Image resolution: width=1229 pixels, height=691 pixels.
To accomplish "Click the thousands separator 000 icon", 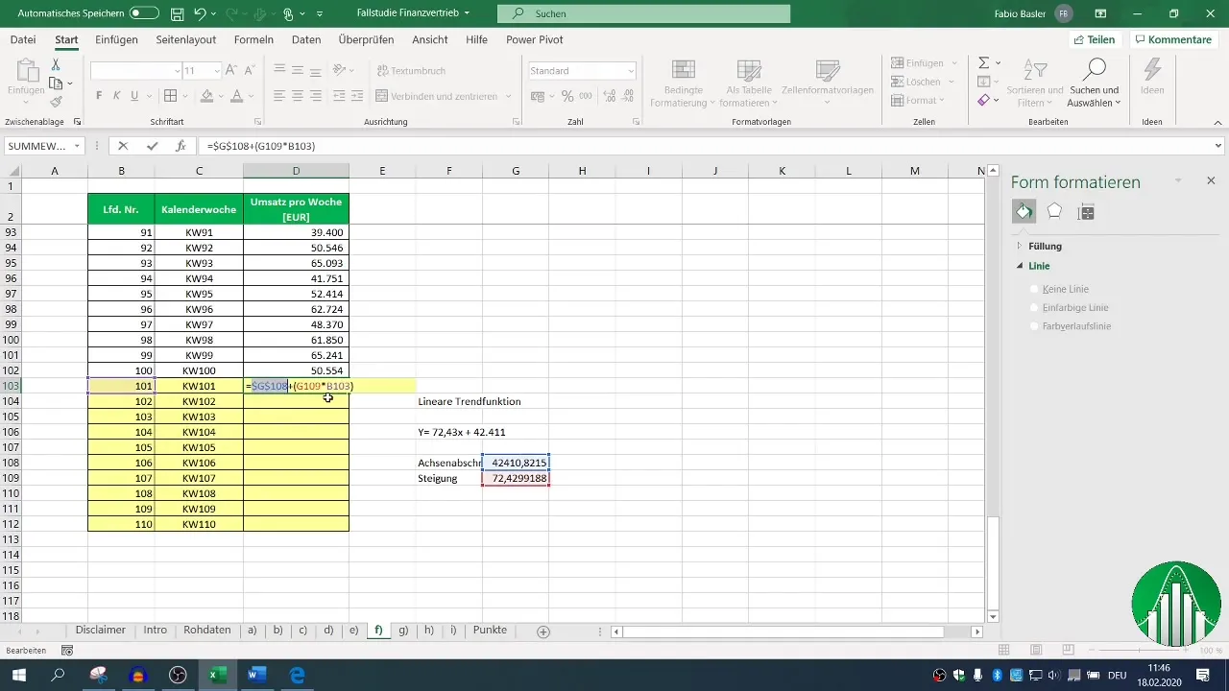I will [585, 96].
